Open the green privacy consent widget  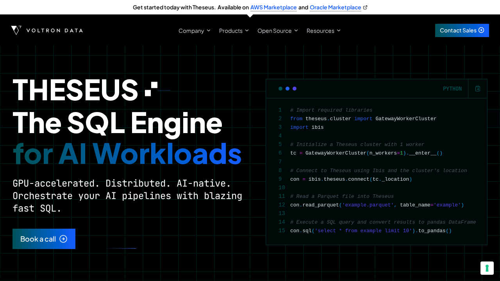click(487, 268)
